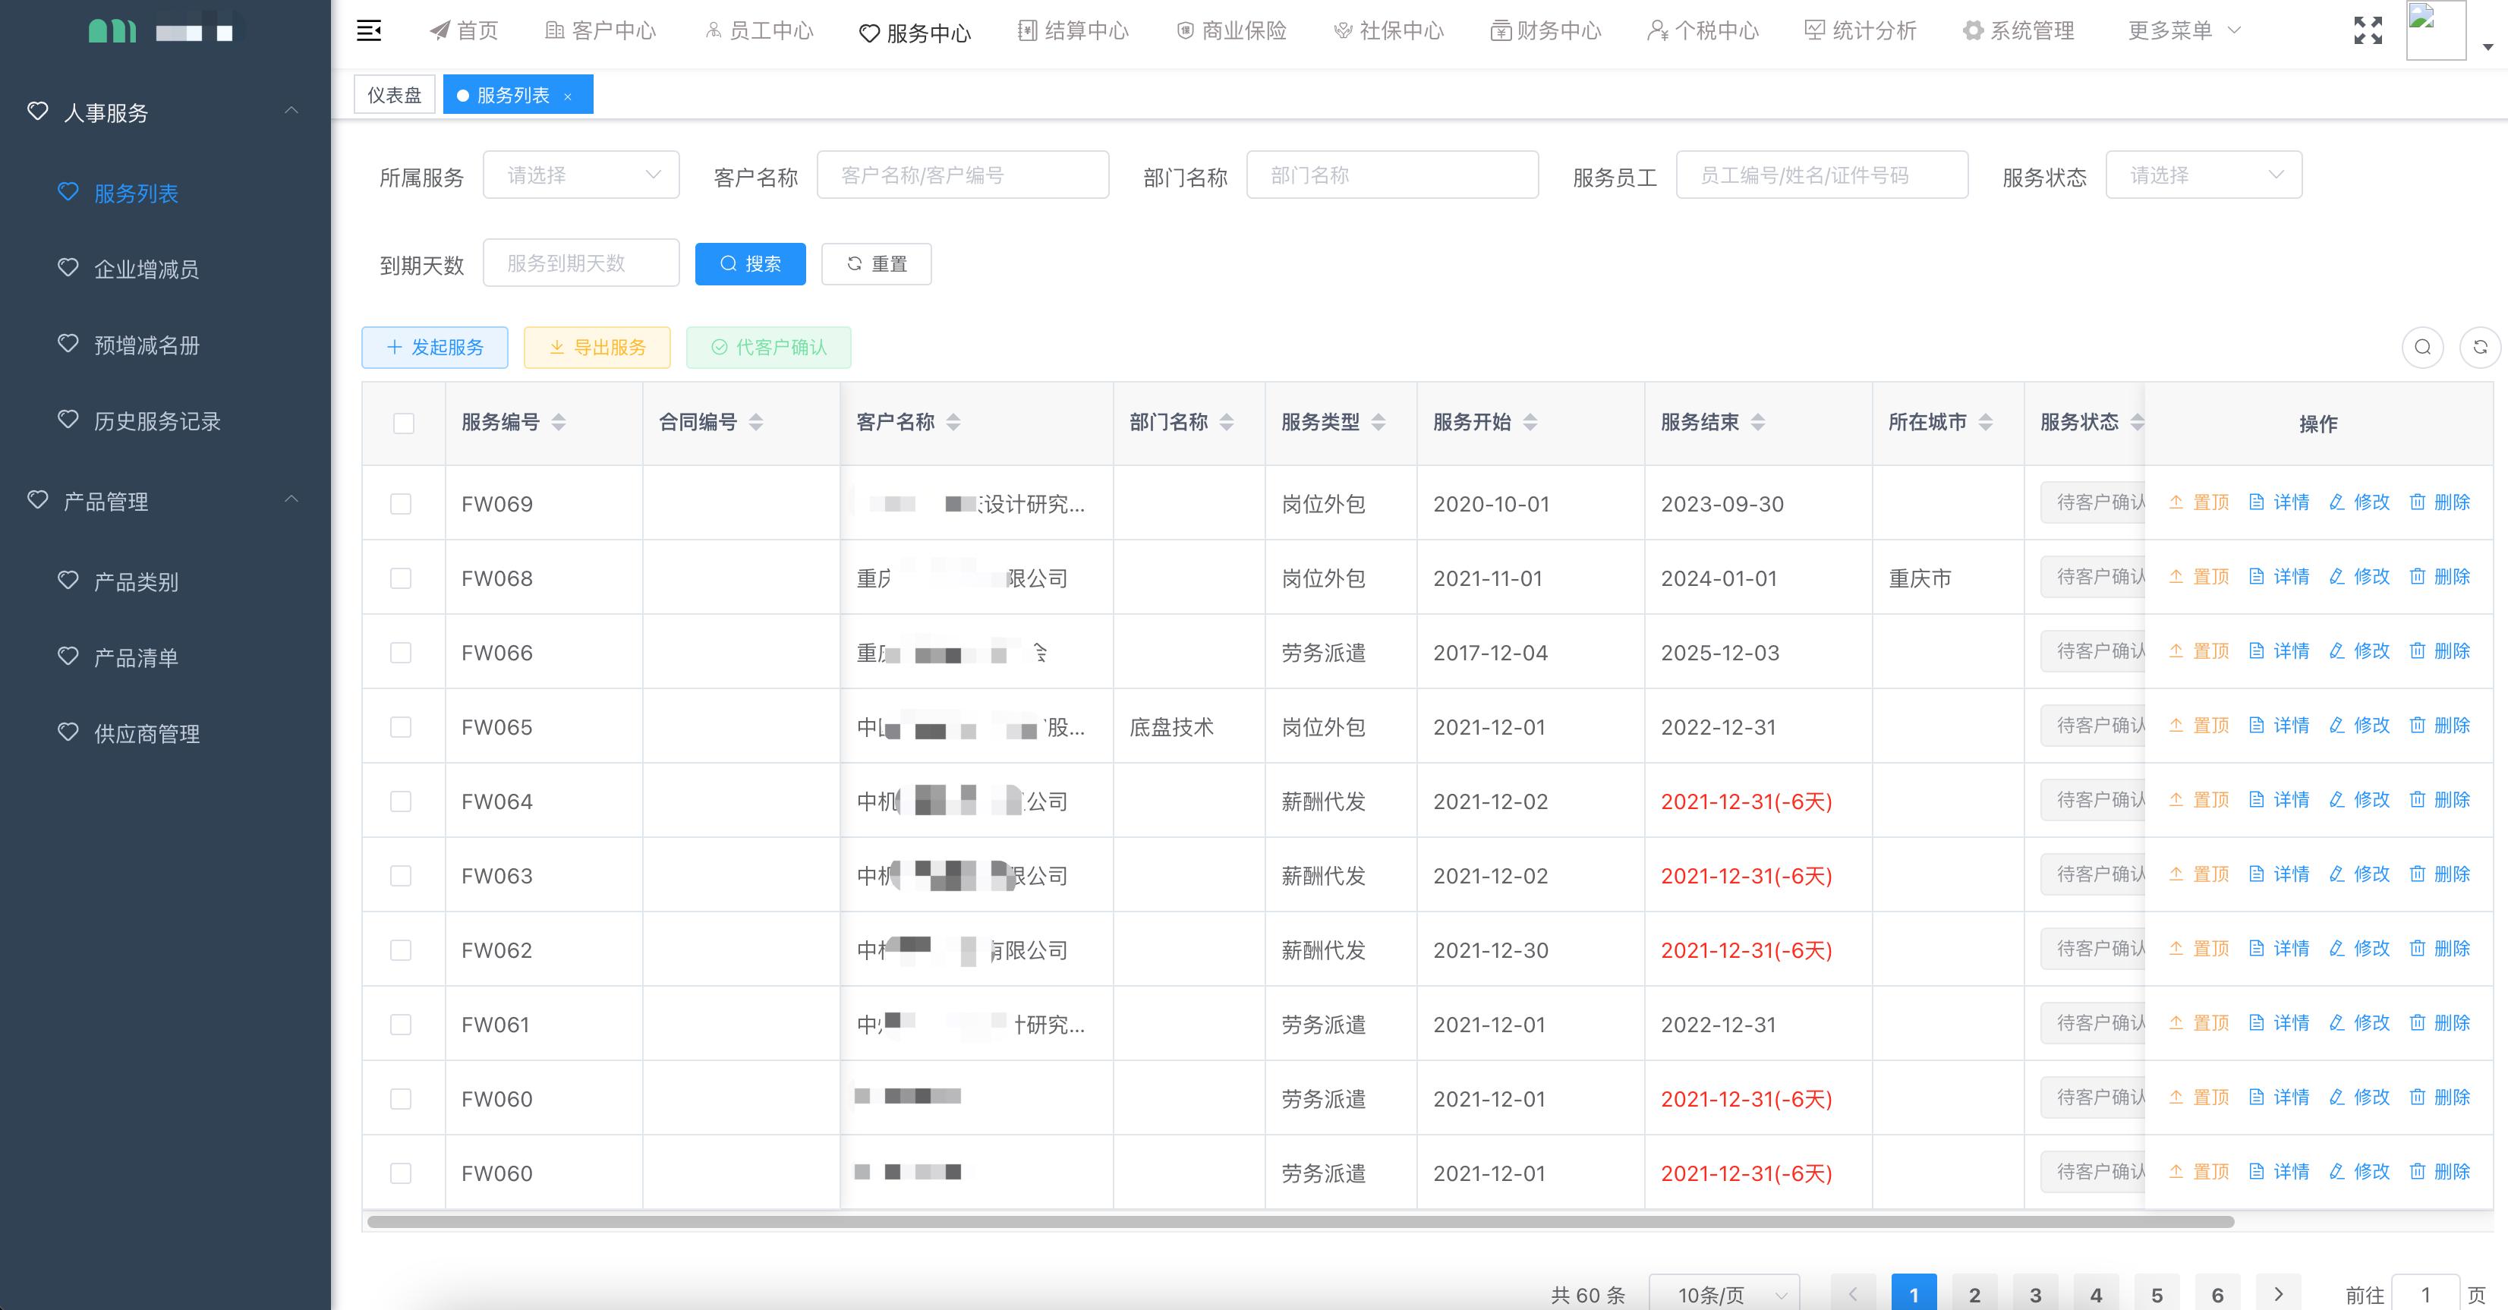Viewport: 2508px width, 1310px height.
Task: Select the checkbox next to FW064
Action: 401,802
